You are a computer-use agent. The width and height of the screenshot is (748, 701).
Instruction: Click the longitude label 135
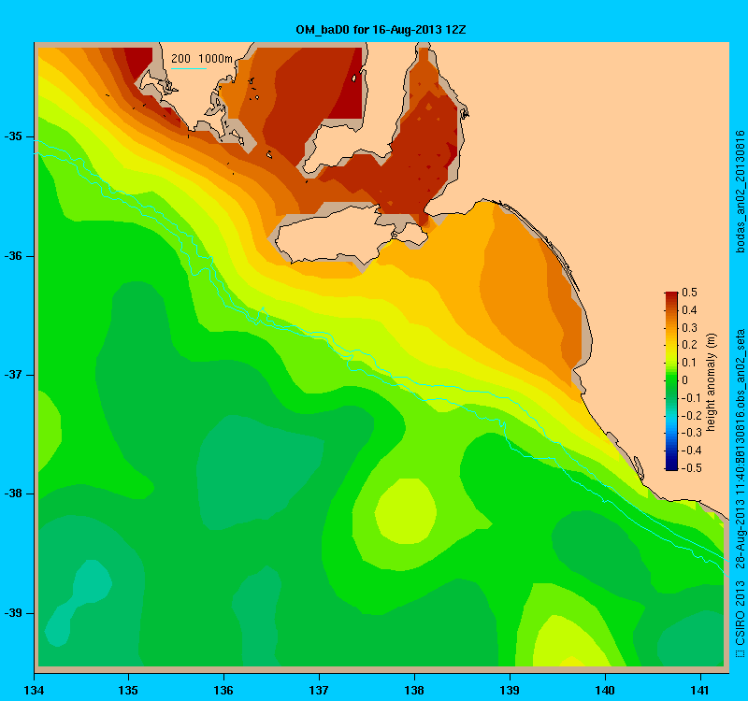pyautogui.click(x=128, y=690)
